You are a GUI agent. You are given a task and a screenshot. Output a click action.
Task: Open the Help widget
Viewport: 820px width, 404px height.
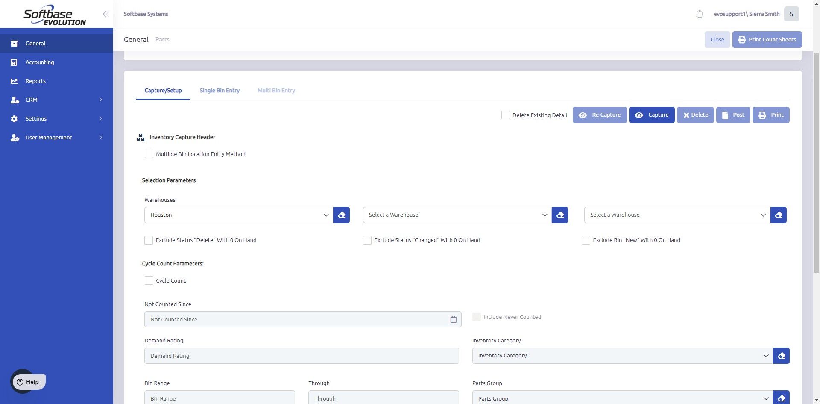coord(28,382)
